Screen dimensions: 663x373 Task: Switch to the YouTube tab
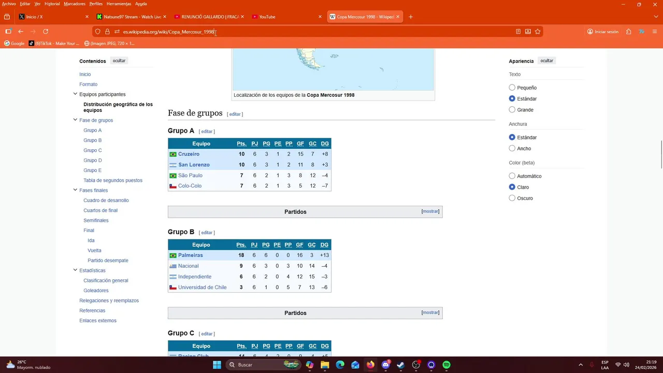pyautogui.click(x=286, y=17)
